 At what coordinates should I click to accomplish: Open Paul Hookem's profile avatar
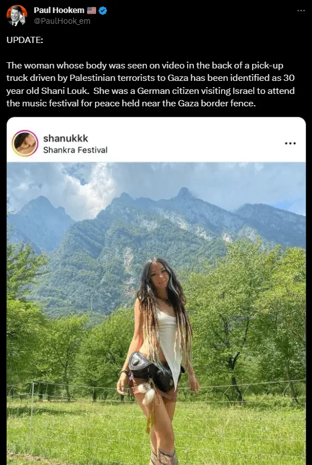point(17,16)
